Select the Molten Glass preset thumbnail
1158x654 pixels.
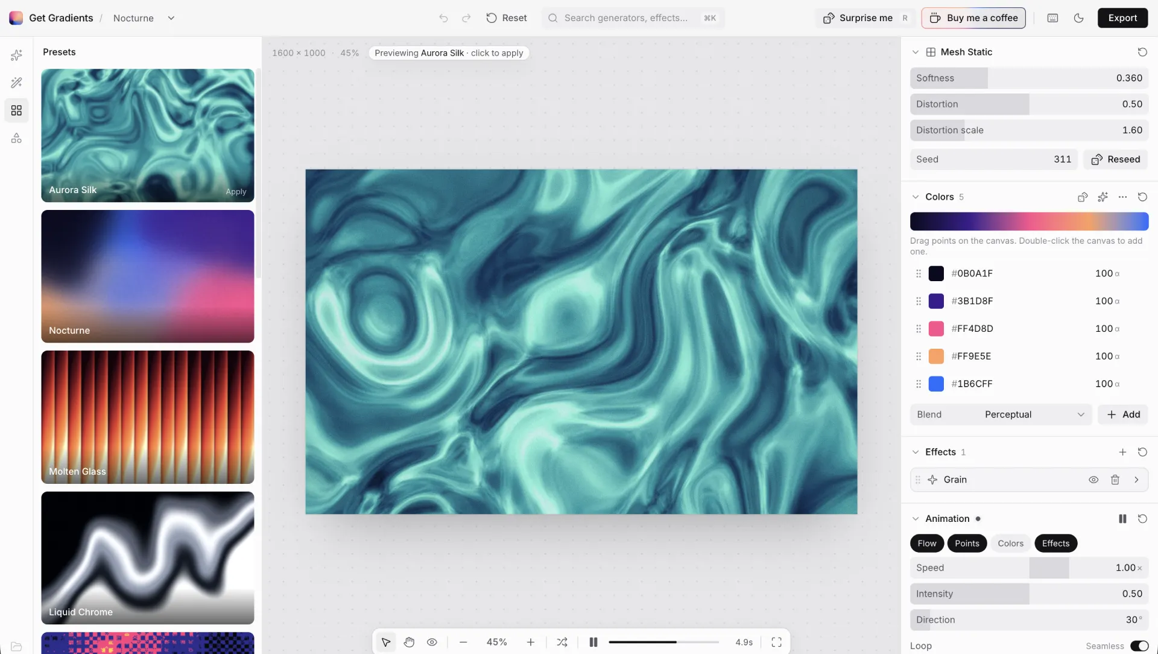click(148, 417)
